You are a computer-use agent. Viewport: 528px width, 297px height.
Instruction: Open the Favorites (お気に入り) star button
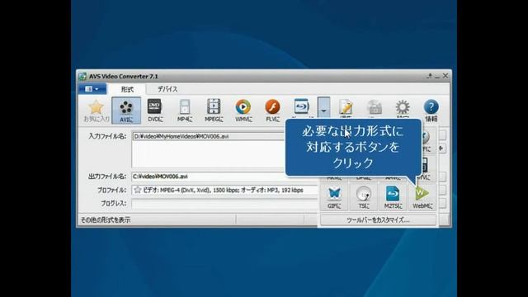coord(97,111)
